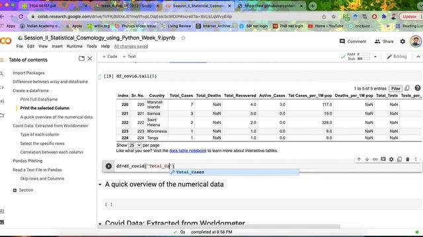The height and width of the screenshot is (237, 423).
Task: Open the View menu
Action: click(43, 46)
